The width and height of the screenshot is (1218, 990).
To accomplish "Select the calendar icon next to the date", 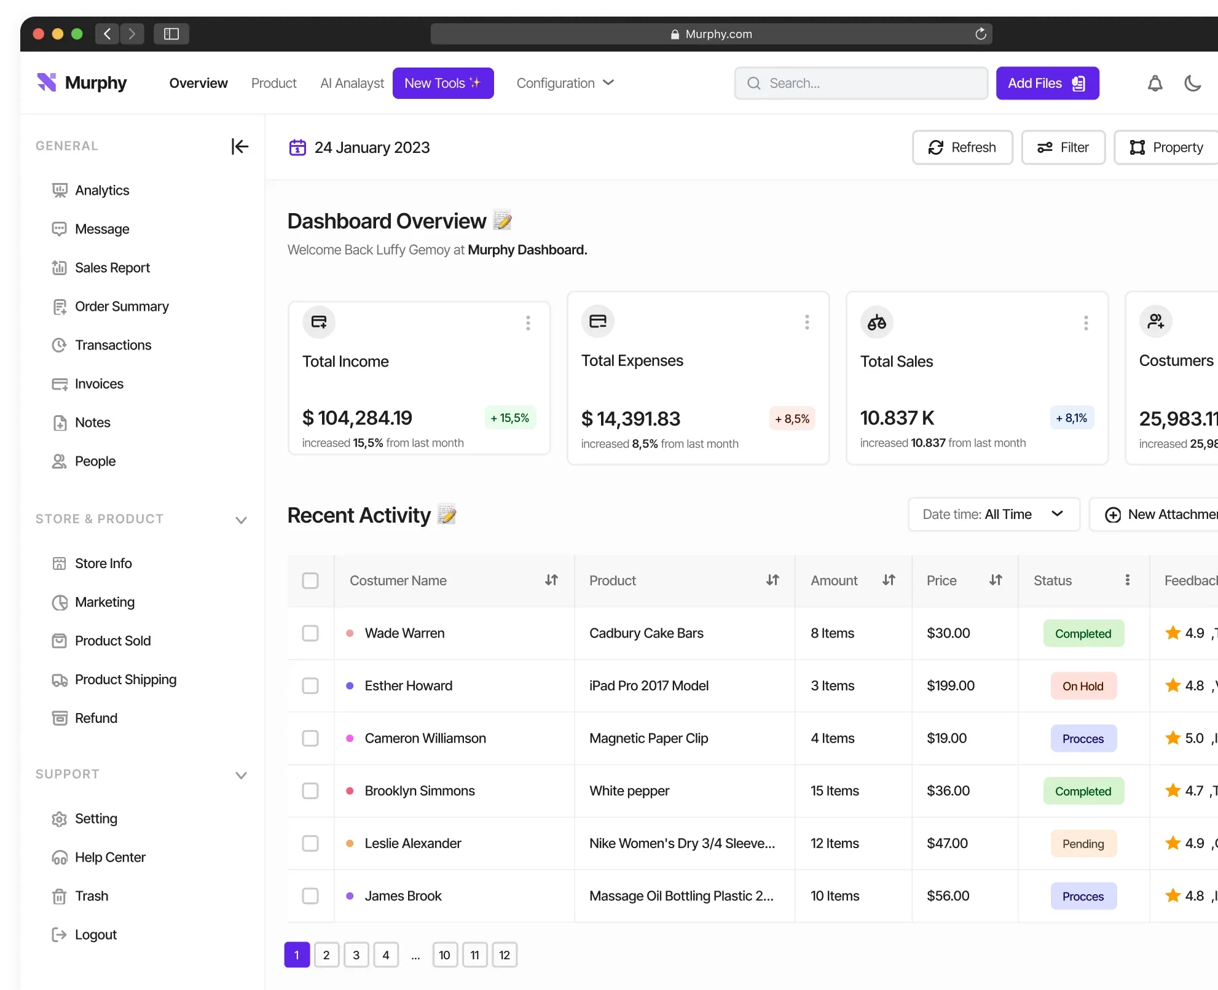I will pyautogui.click(x=297, y=147).
